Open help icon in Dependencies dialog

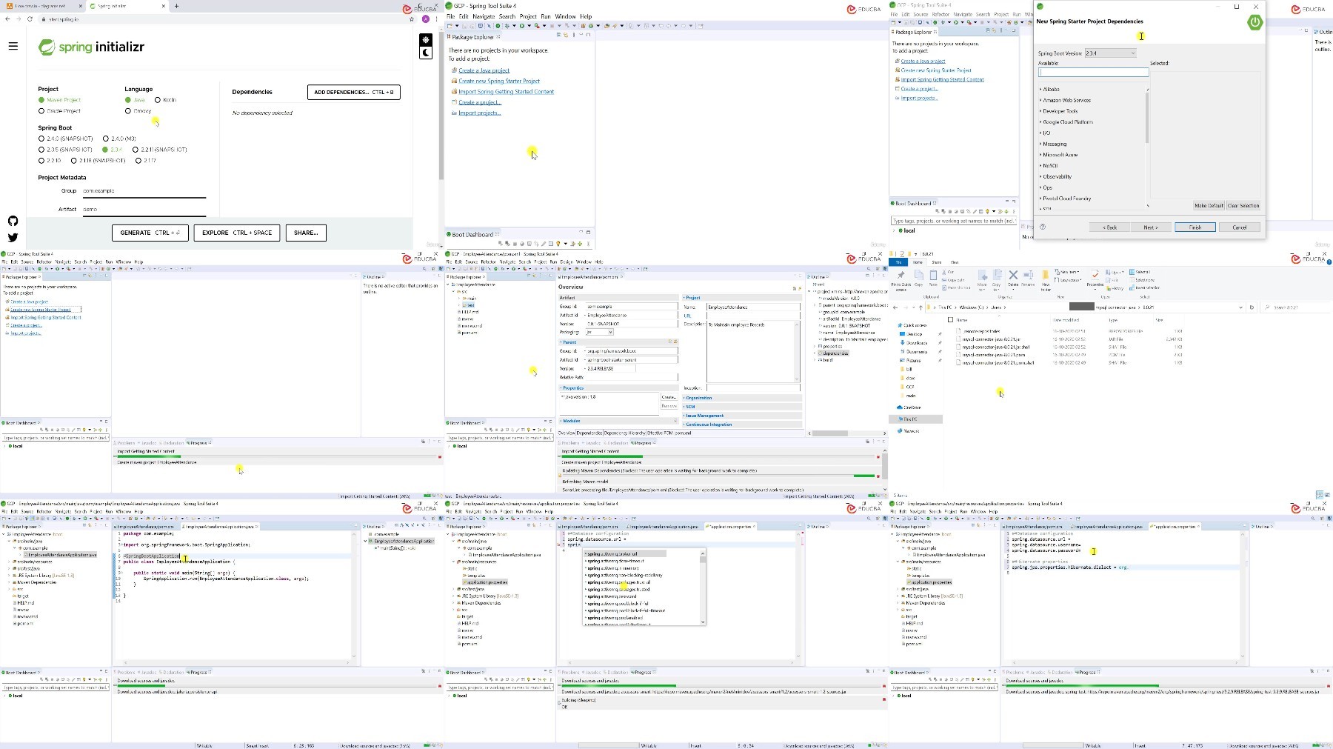coord(1043,227)
